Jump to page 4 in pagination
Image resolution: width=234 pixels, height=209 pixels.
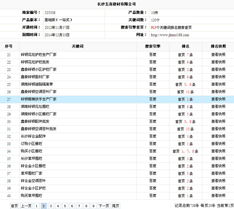[58, 206]
